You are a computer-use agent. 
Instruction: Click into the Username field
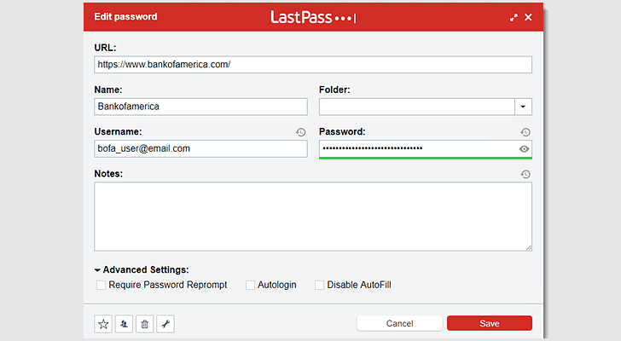pos(200,148)
